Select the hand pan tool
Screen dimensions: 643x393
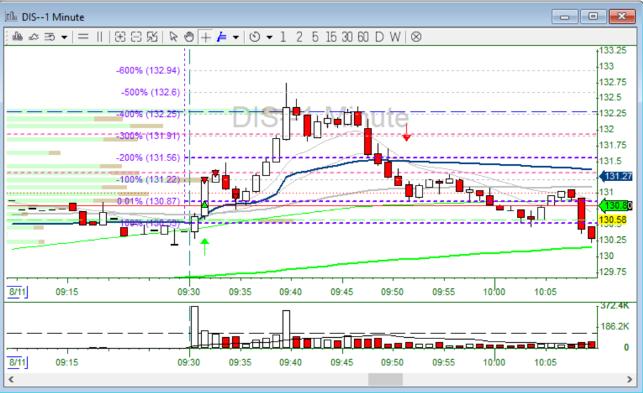tap(189, 37)
